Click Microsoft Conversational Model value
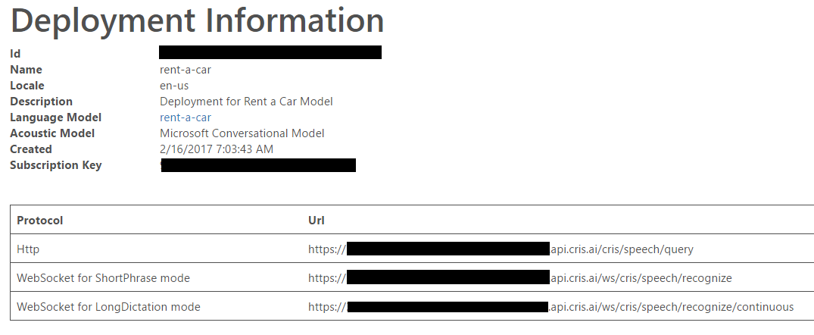814x335 pixels. [242, 133]
